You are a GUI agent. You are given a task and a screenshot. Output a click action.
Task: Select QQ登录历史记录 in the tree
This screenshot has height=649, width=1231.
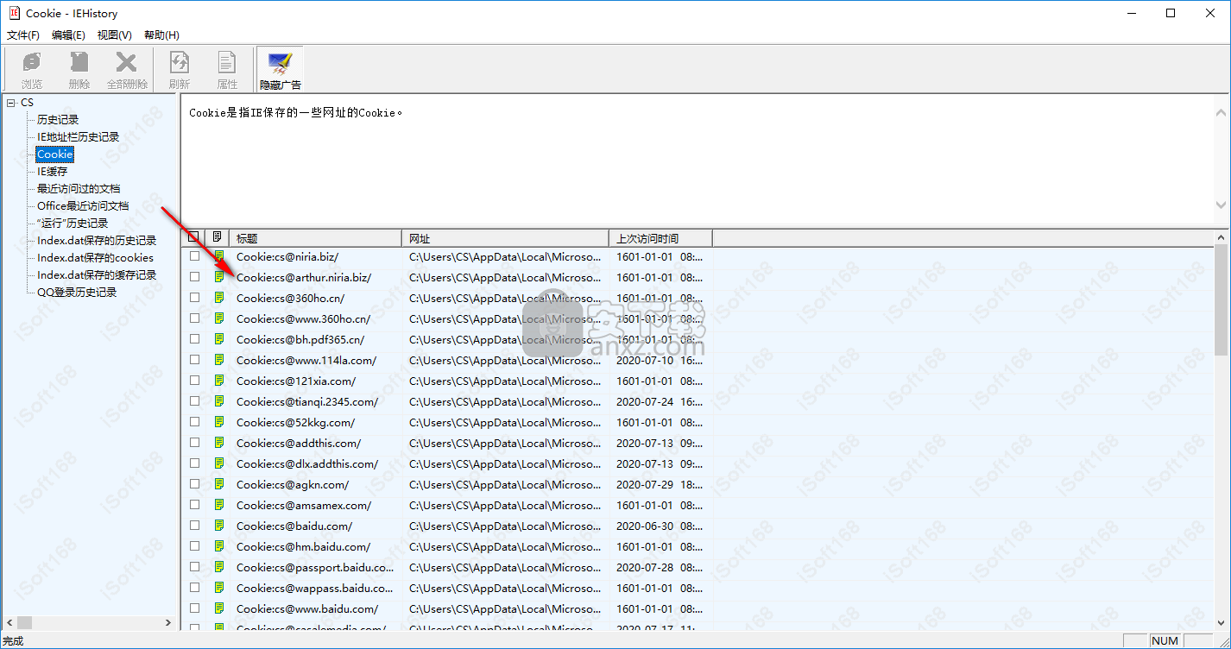pos(77,293)
